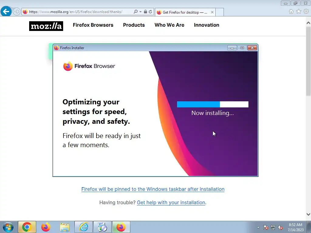Open the clock showing 8:52 AM
Image resolution: width=311 pixels, height=233 pixels.
(x=296, y=227)
